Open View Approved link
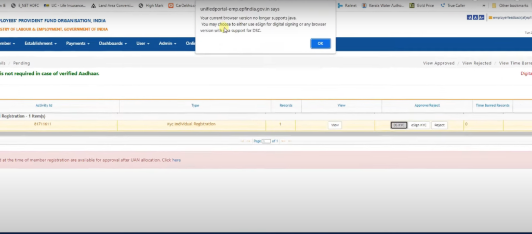This screenshot has height=234, width=532. click(x=438, y=63)
